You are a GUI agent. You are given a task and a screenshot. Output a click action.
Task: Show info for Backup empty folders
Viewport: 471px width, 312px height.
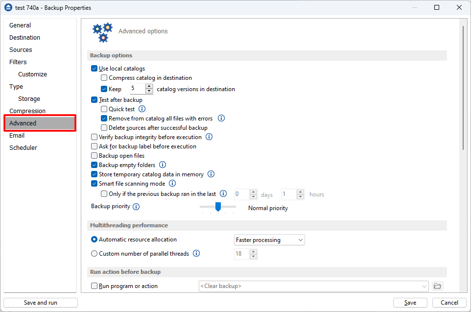[x=163, y=165]
